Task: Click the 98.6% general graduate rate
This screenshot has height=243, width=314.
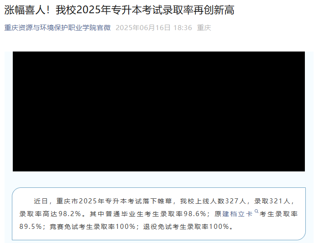Action: point(195,214)
